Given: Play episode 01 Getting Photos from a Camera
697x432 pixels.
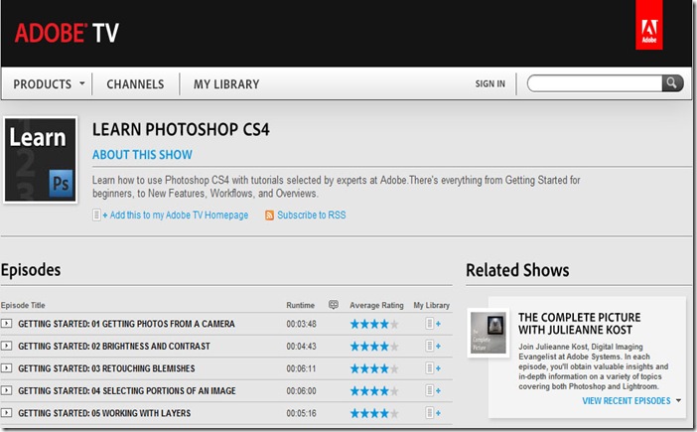Looking at the screenshot, I should 6,324.
